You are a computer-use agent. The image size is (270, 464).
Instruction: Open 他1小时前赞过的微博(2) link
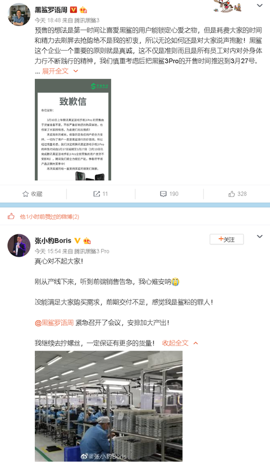[x=50, y=217]
